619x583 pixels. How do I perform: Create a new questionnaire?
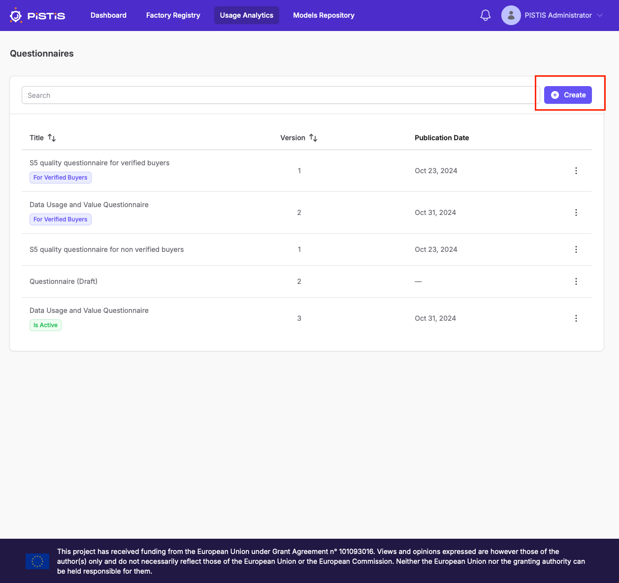(x=568, y=95)
